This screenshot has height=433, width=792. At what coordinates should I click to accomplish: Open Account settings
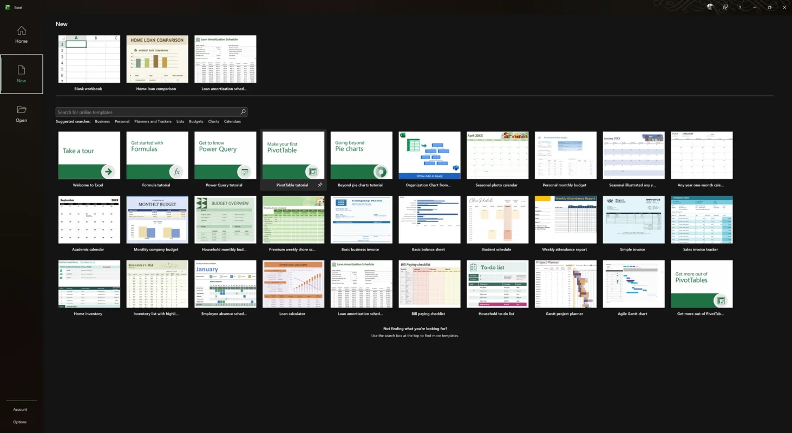pos(20,409)
